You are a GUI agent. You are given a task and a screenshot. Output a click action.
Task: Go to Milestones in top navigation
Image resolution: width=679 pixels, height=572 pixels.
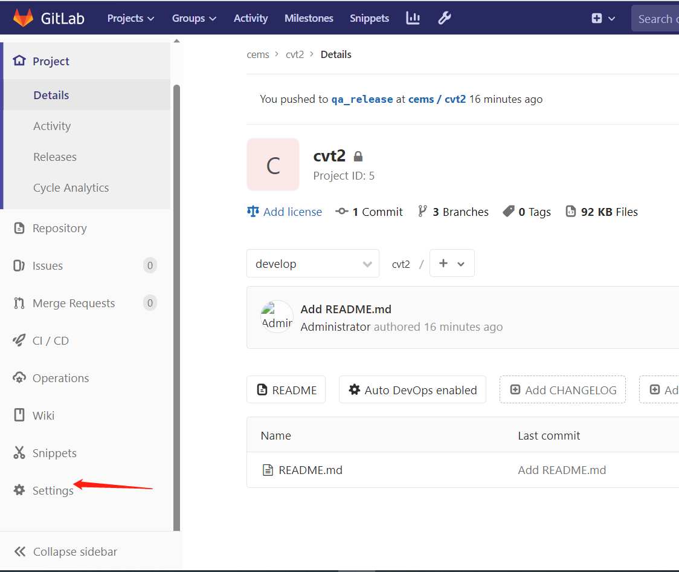(x=309, y=18)
